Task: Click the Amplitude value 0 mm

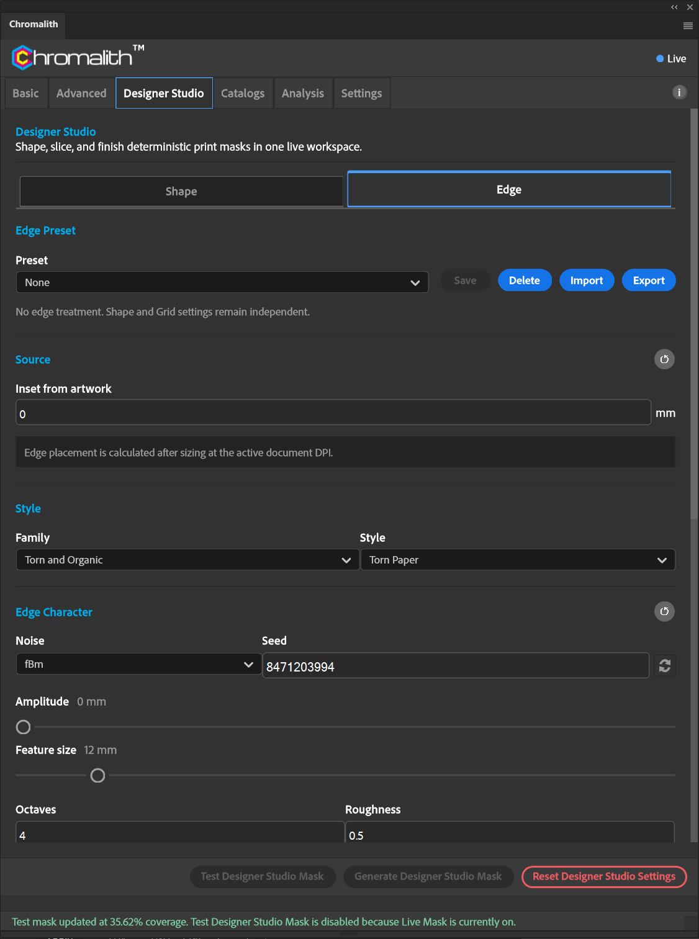Action: coord(91,701)
